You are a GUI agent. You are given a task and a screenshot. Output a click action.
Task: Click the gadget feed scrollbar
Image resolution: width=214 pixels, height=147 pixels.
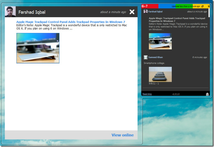(x=209, y=13)
